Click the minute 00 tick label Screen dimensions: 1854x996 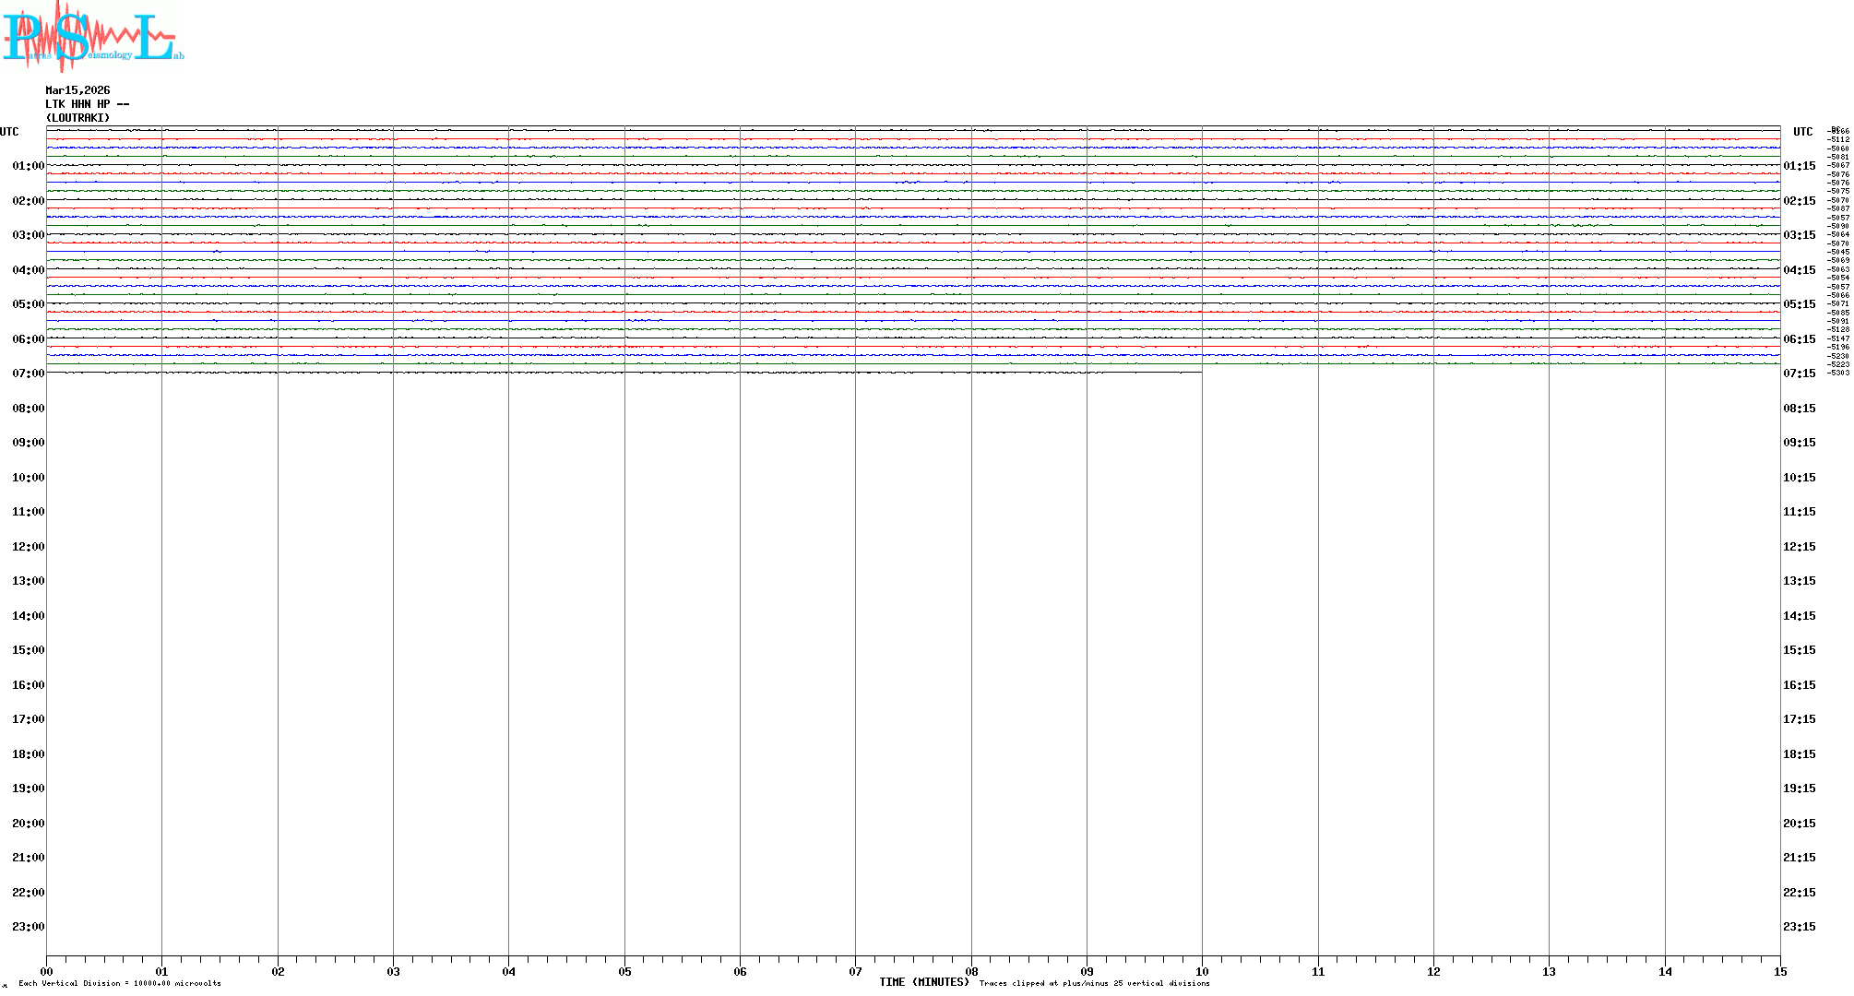pos(46,971)
